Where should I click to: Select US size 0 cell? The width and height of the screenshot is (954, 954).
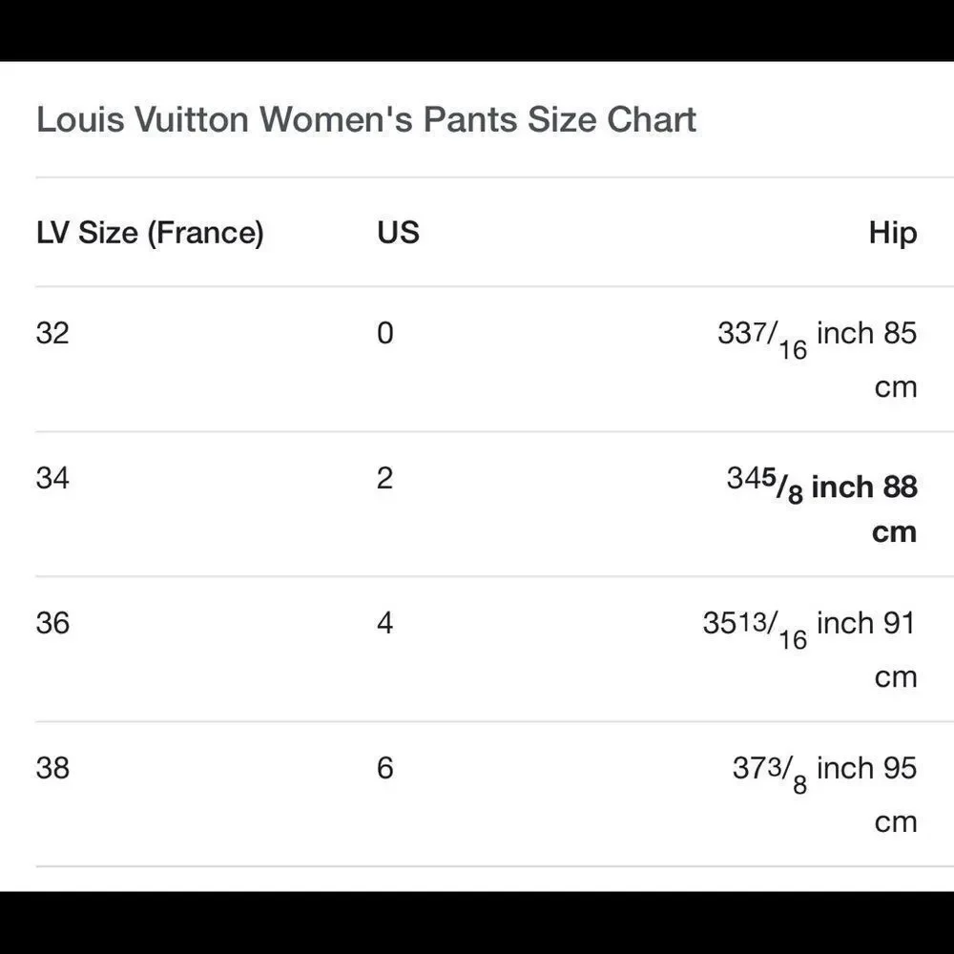coord(384,333)
